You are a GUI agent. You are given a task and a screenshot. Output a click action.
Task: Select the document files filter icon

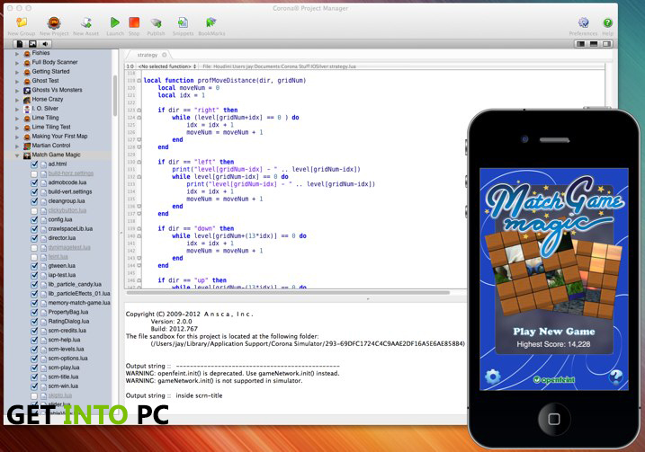click(x=19, y=43)
